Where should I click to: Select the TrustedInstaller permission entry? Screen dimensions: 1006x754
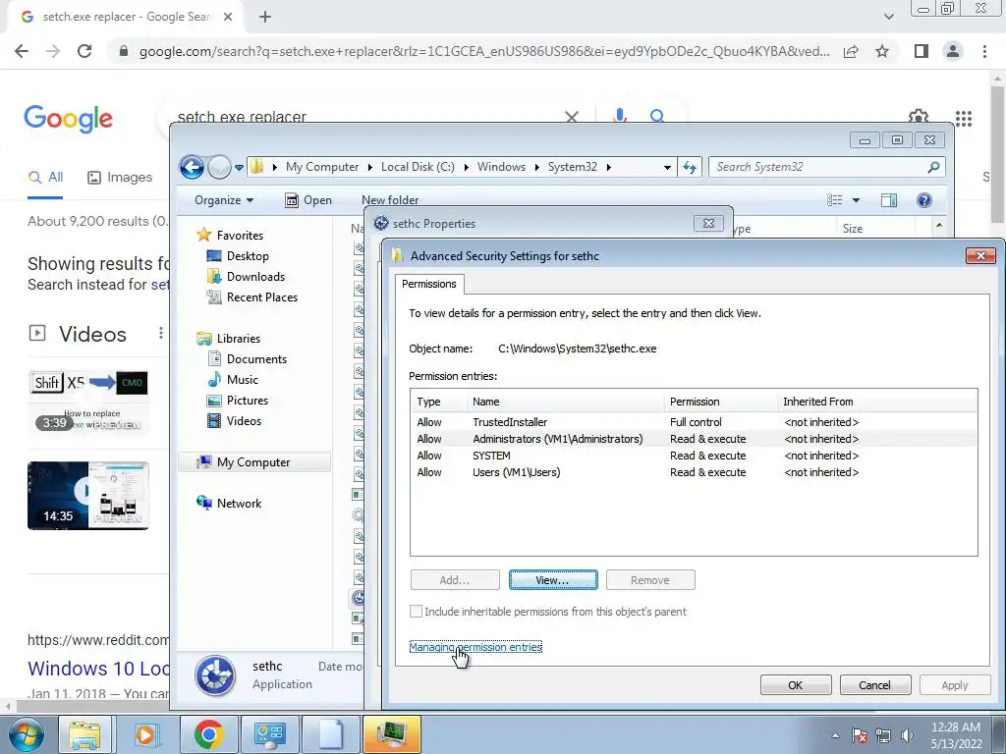pos(694,422)
